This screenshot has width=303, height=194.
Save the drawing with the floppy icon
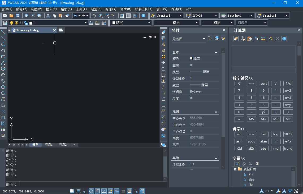tap(18, 16)
